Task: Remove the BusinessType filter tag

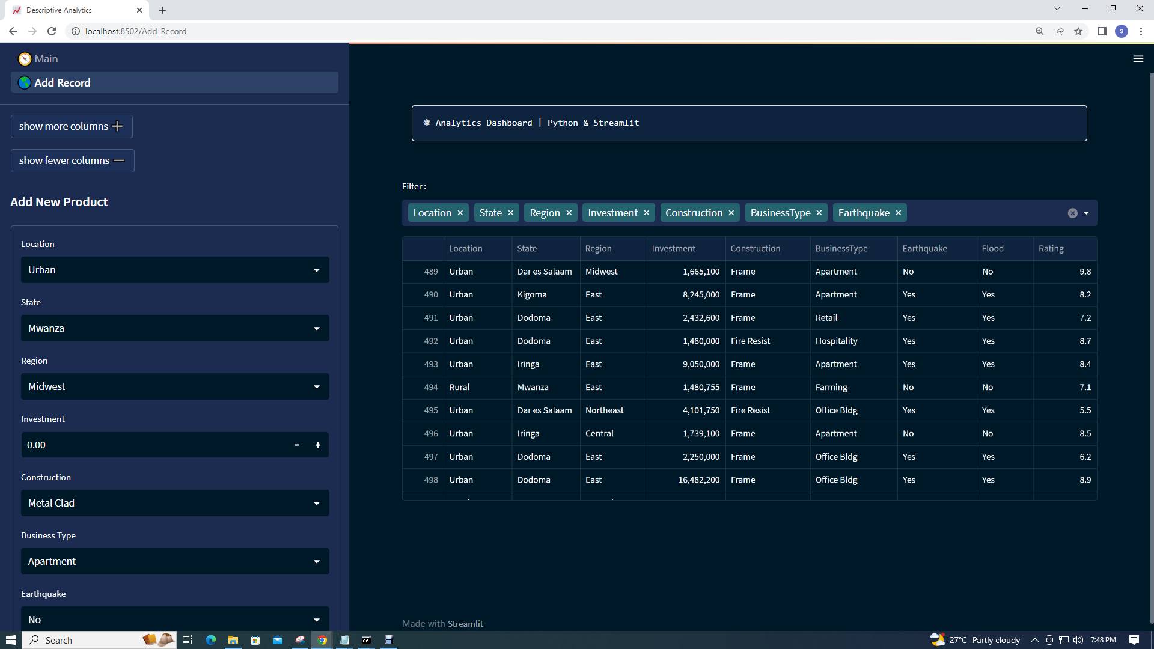Action: click(x=819, y=213)
